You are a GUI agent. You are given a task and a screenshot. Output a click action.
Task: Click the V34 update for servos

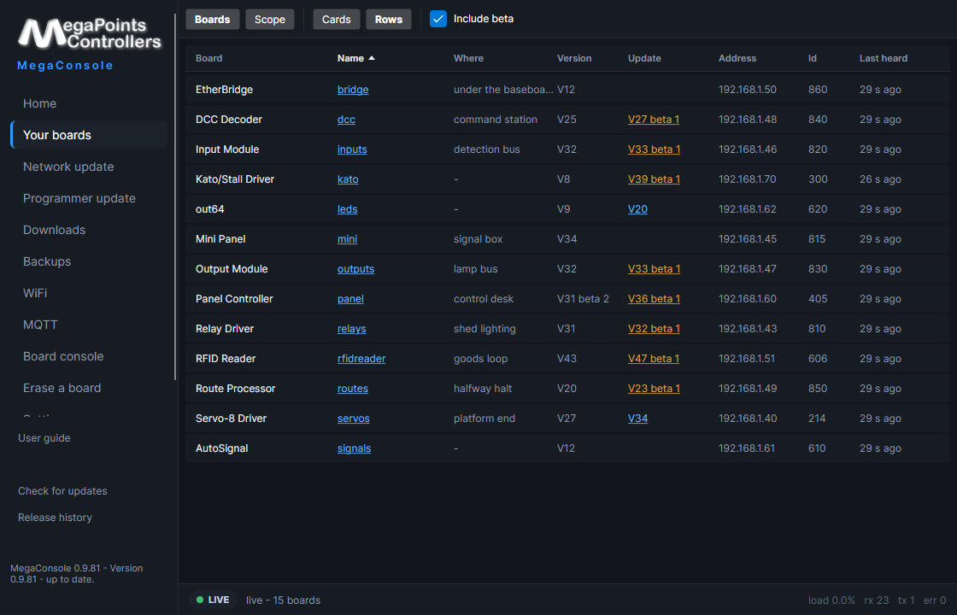[637, 419]
